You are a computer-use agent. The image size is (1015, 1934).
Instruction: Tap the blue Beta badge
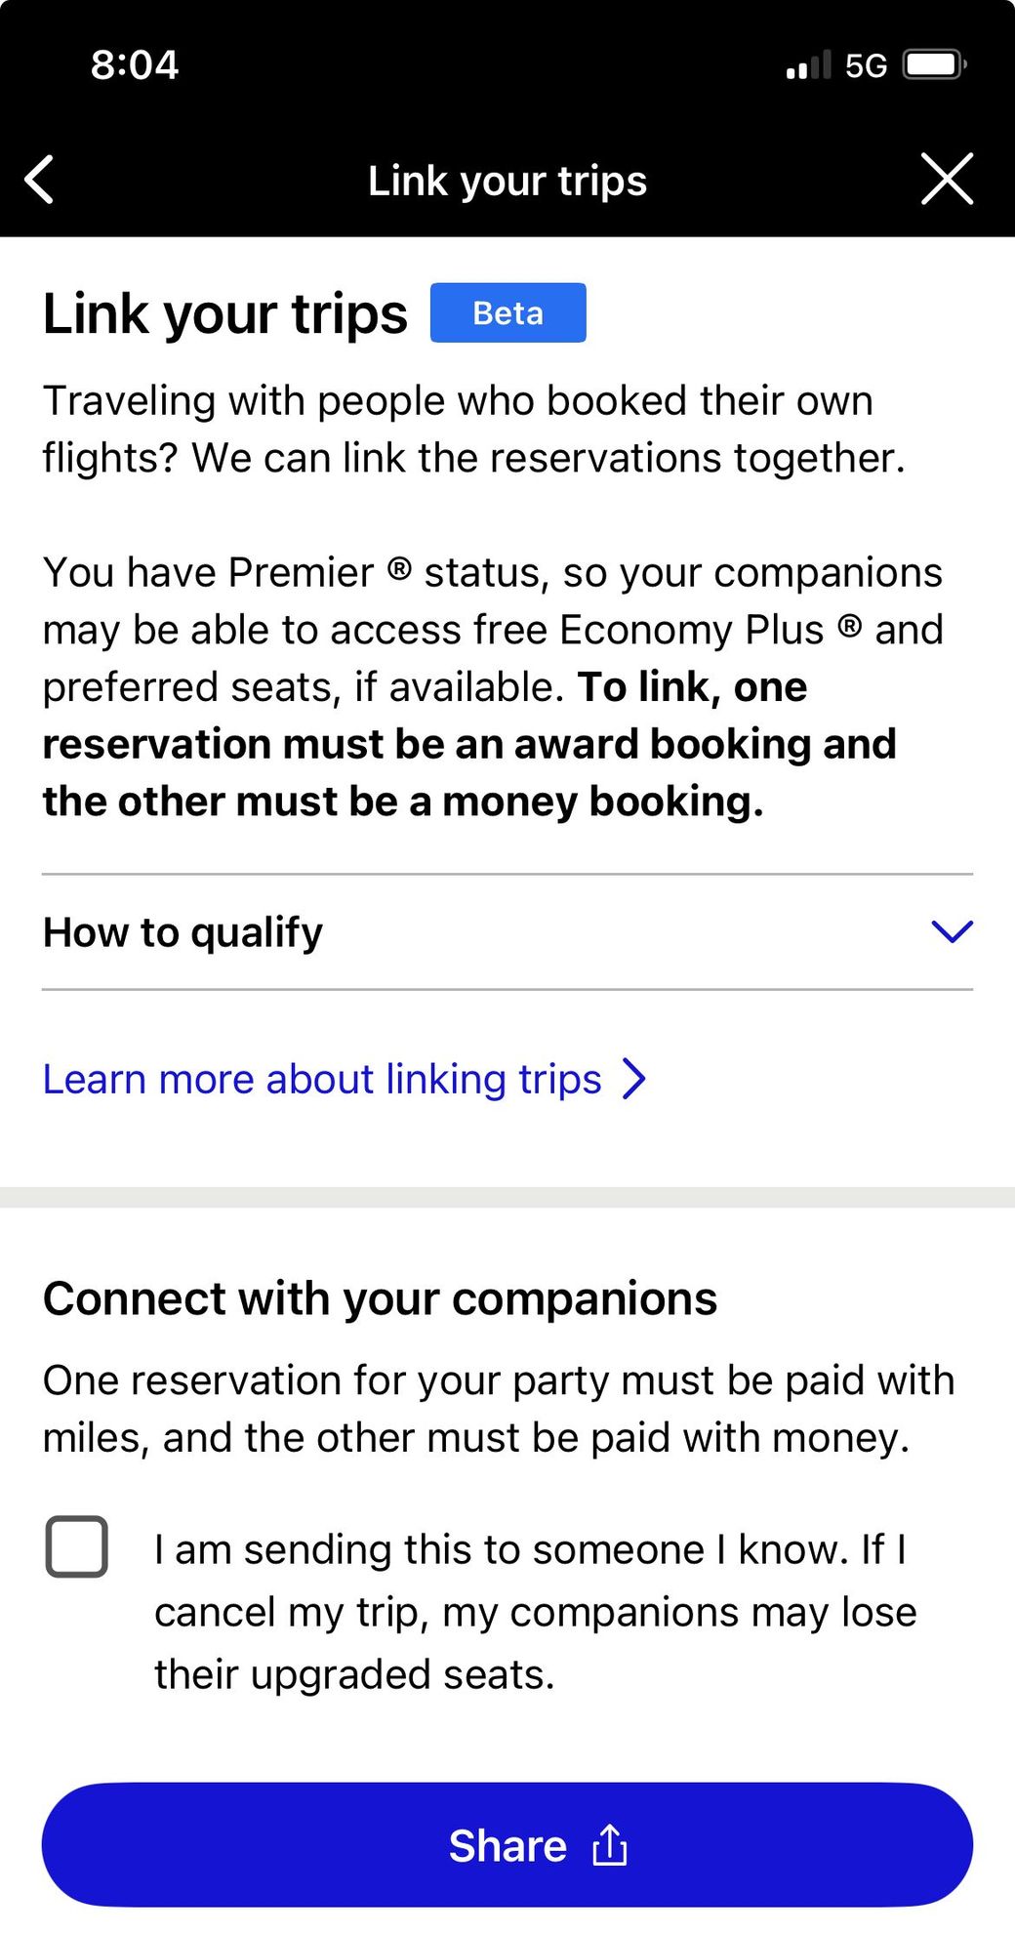[x=507, y=312]
